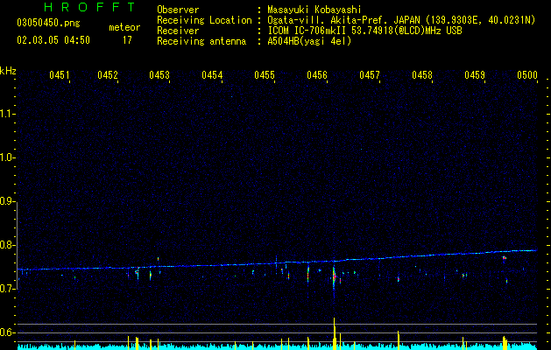The width and height of the screenshot is (551, 350).
Task: Select the A504HB(yagi 4el) antenna text
Action: click(309, 41)
